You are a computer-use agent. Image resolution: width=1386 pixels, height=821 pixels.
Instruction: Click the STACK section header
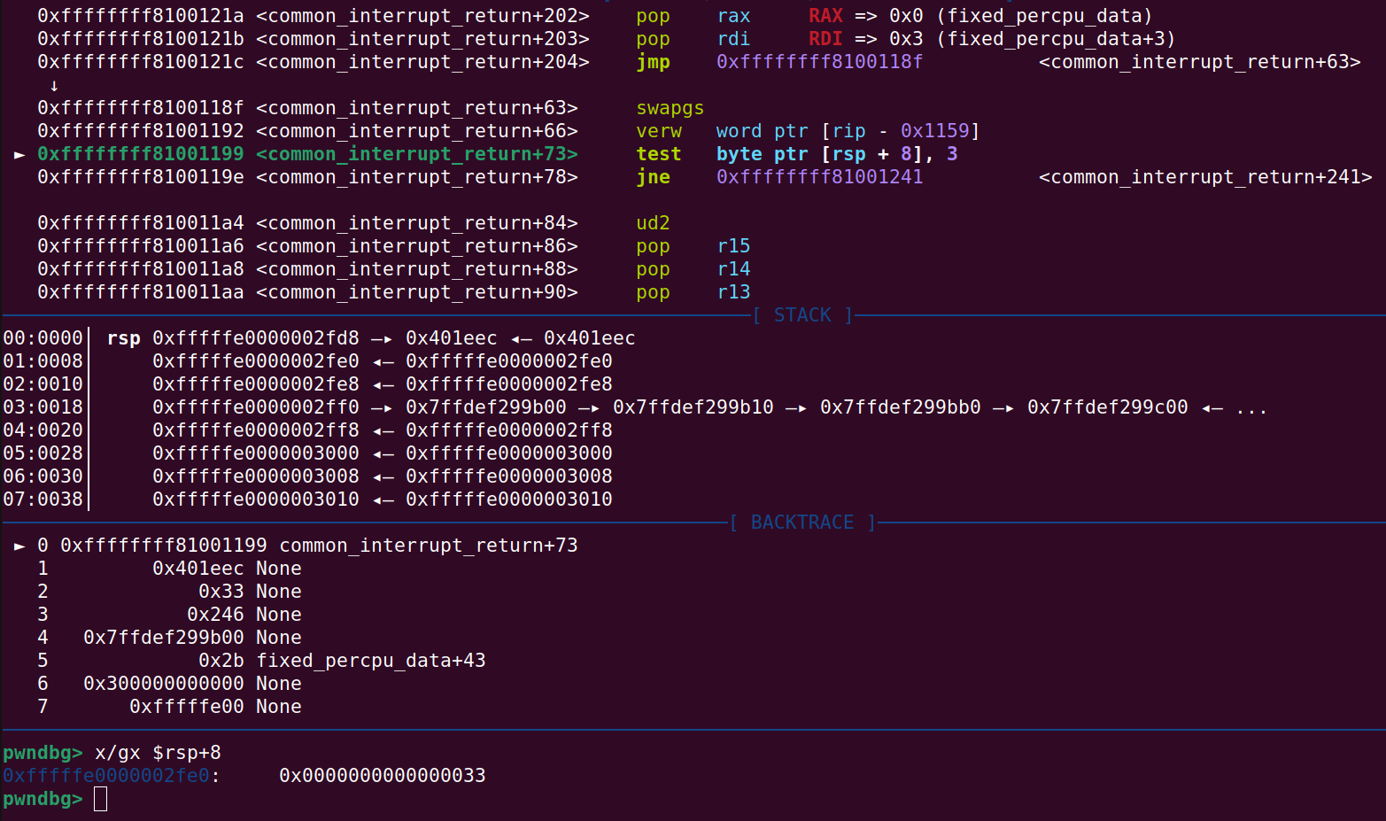[x=802, y=315]
